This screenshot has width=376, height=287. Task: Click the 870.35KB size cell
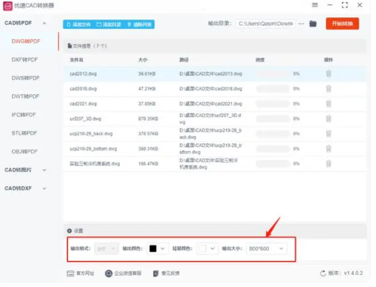(148, 119)
